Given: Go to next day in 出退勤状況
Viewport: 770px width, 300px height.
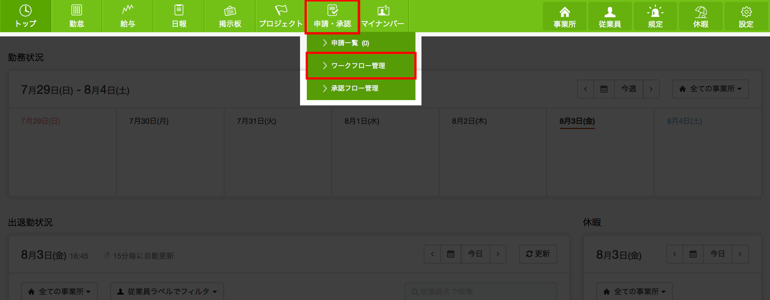Looking at the screenshot, I should click(x=498, y=254).
